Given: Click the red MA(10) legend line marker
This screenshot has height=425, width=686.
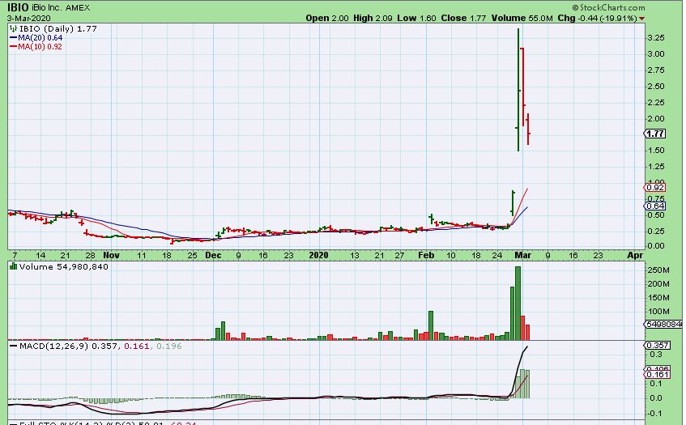Looking at the screenshot, I should pos(12,47).
